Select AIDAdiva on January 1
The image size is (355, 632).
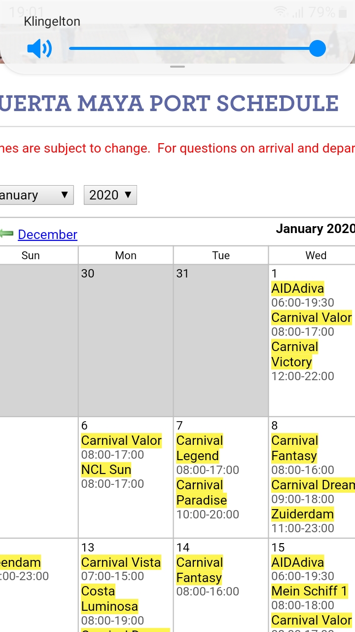coord(298,288)
